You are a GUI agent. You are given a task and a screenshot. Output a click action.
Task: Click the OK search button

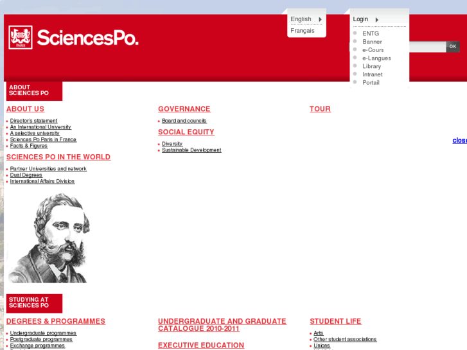tap(453, 46)
